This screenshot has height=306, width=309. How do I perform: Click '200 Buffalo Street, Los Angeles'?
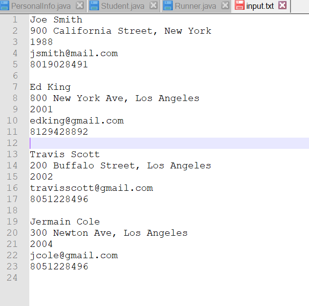click(121, 166)
